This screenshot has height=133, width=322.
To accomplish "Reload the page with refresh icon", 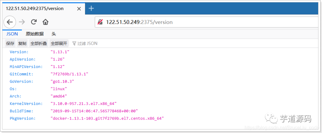I will 34,22.
